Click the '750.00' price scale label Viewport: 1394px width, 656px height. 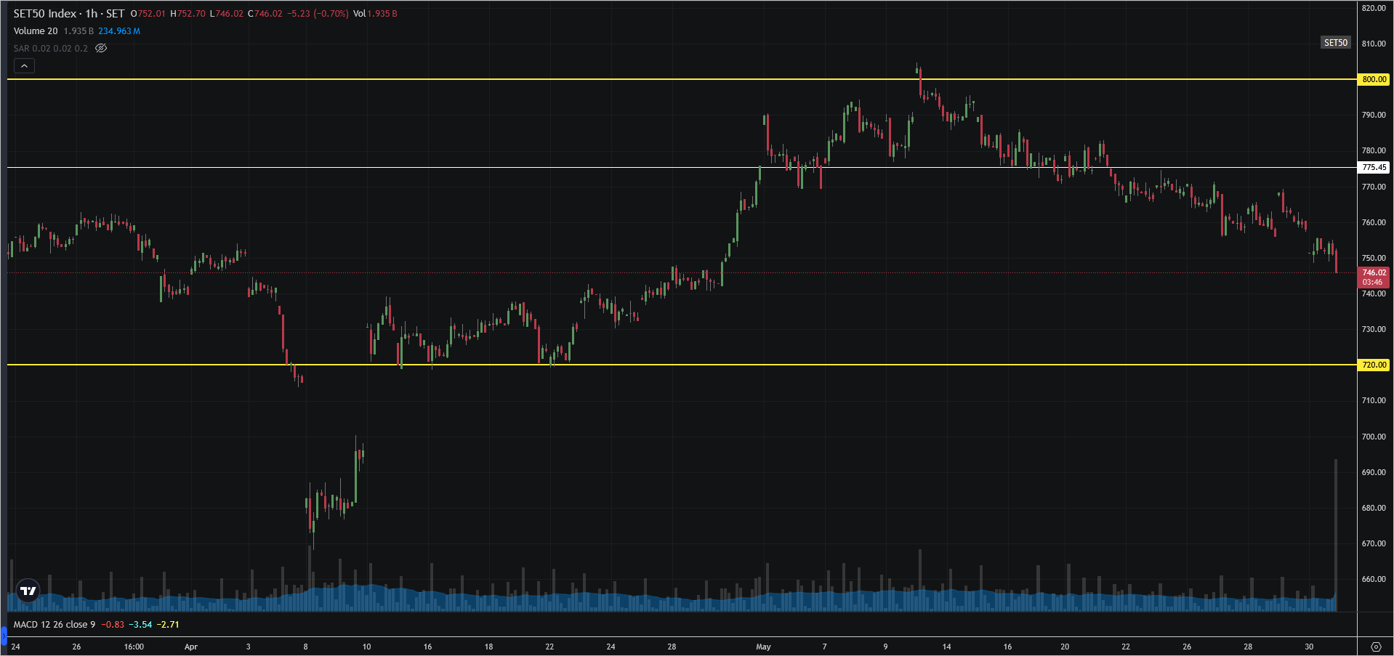pos(1374,258)
